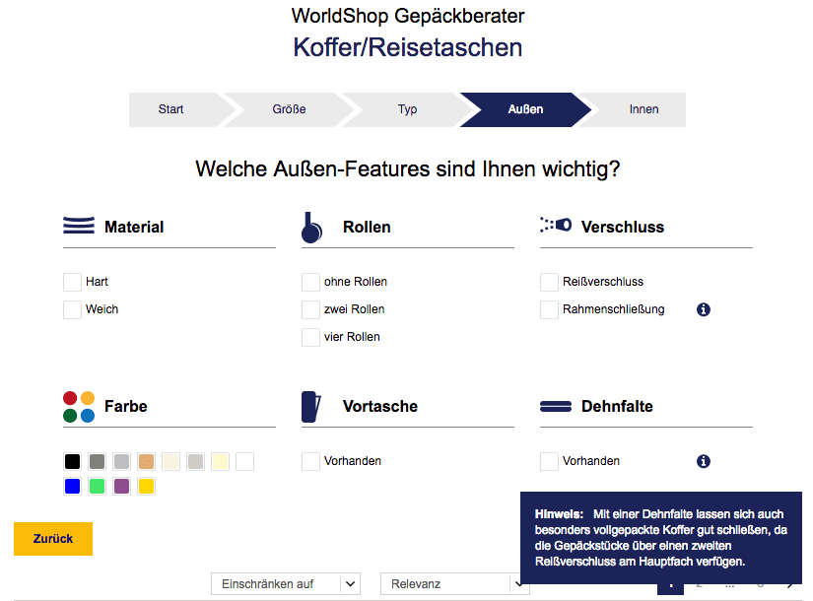Click the Vortasche pocket icon
The height and width of the screenshot is (601, 813).
coord(310,404)
